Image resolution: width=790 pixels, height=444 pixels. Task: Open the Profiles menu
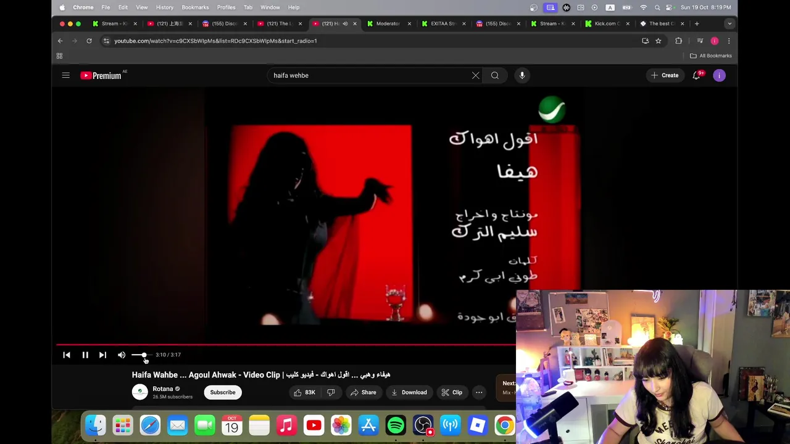(226, 7)
